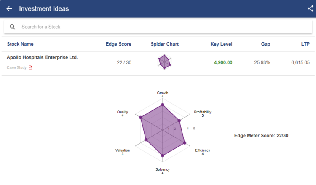Click the Valuation point on radar chart
Image resolution: width=316 pixels, height=185 pixels.
[146, 139]
